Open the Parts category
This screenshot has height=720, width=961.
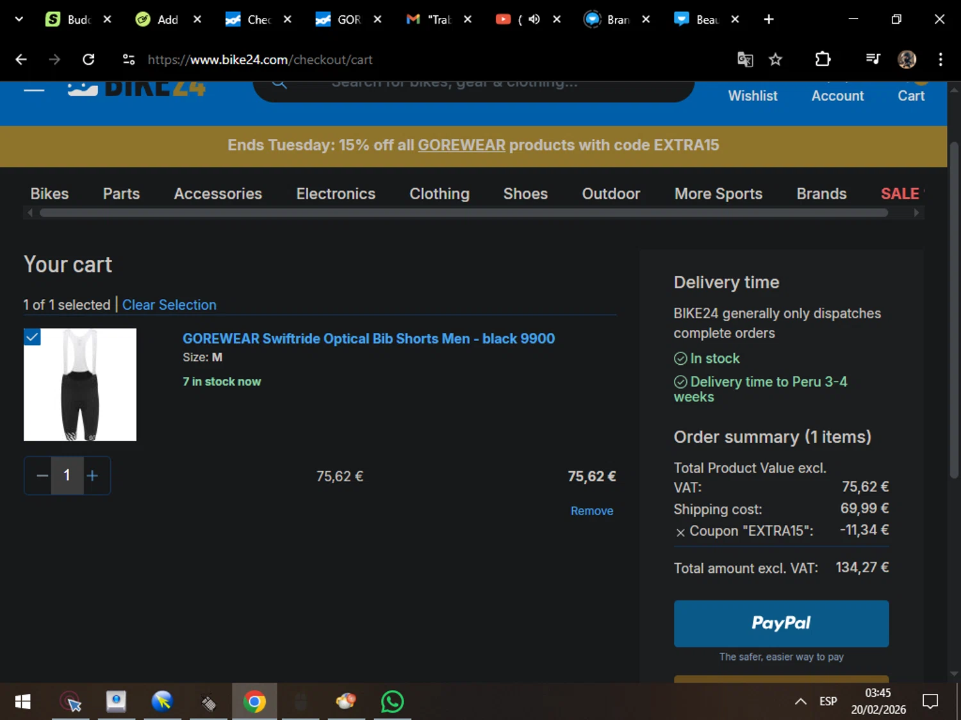click(x=121, y=194)
